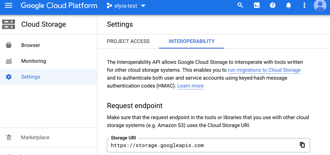Viewport: 330px width, 155px height.
Task: Select the Interoperability tab
Action: 191,41
